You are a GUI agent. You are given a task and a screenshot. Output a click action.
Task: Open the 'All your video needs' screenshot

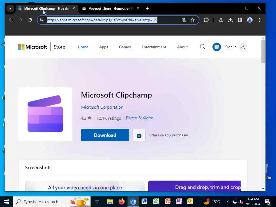[85, 186]
